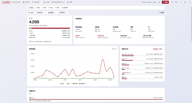
Task: Click the restore window button
Action: click(185, 2)
